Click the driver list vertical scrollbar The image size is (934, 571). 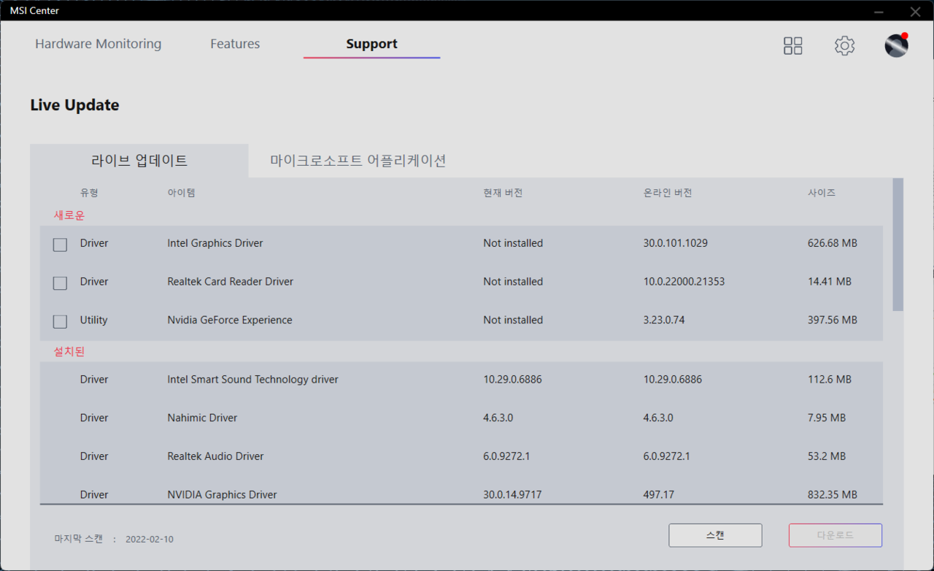898,245
